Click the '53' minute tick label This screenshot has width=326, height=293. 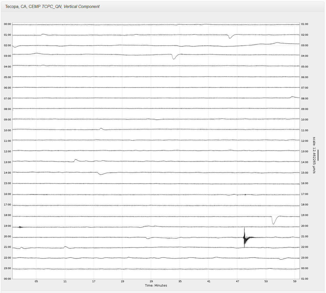pyautogui.click(x=266, y=281)
